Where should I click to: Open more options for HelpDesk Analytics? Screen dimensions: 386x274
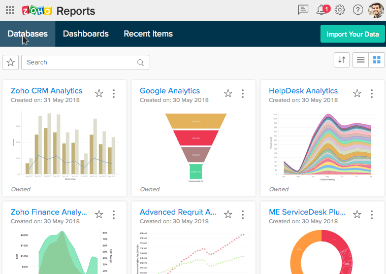point(372,93)
